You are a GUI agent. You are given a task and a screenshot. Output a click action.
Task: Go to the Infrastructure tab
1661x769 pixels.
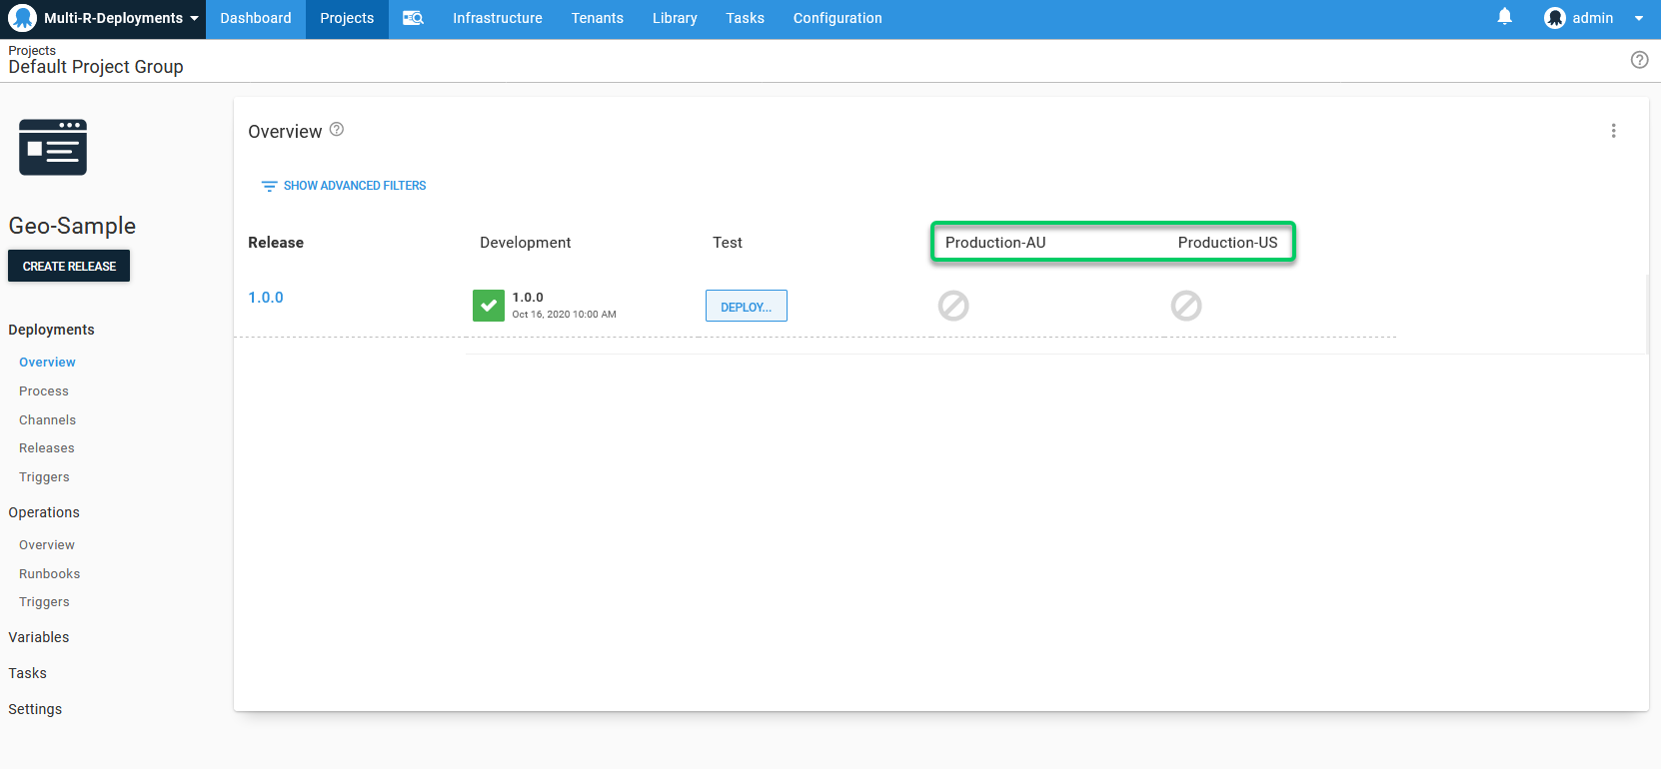497,18
